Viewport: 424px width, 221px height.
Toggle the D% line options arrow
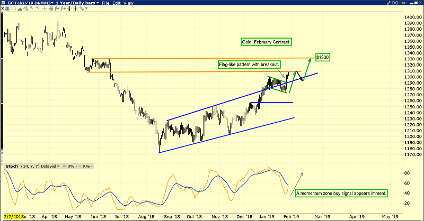pos(76,166)
